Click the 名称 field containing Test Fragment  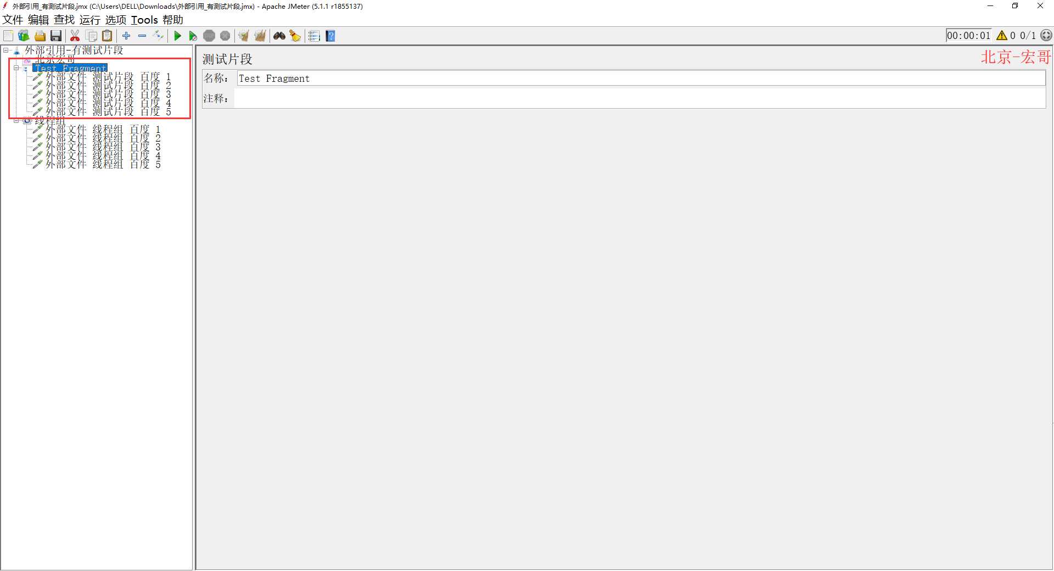click(x=641, y=79)
